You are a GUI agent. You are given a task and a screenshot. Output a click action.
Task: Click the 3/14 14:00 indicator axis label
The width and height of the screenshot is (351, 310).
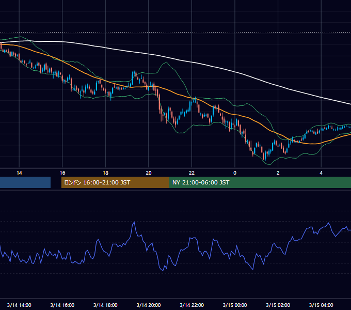point(19,305)
